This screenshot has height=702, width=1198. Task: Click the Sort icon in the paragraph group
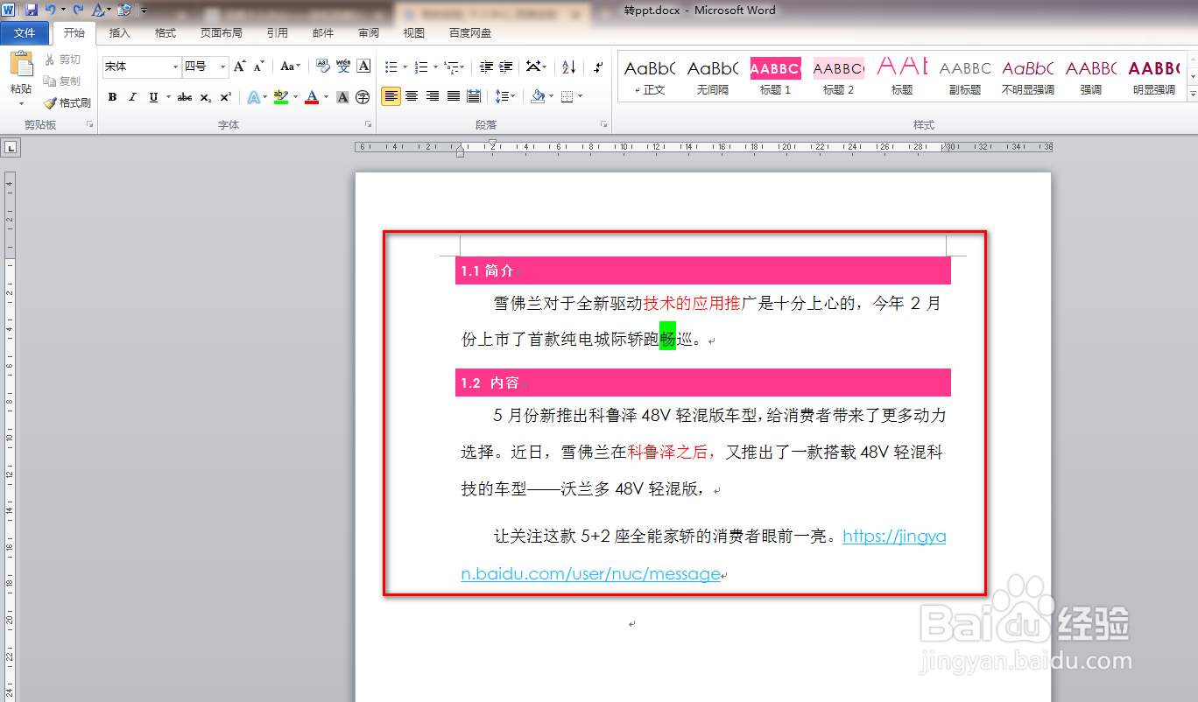click(567, 67)
